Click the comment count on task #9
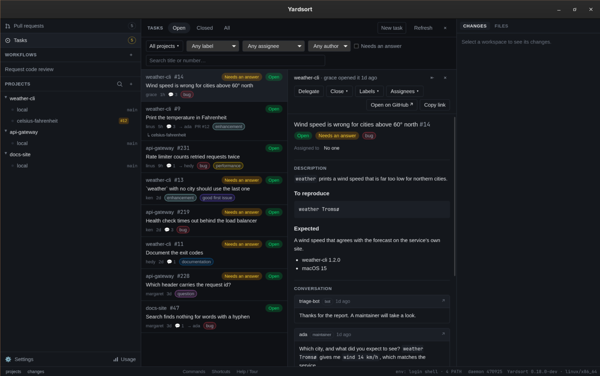Viewport: 600px width, 376px height. [171, 127]
